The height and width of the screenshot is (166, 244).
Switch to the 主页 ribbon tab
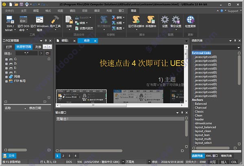click(24, 11)
